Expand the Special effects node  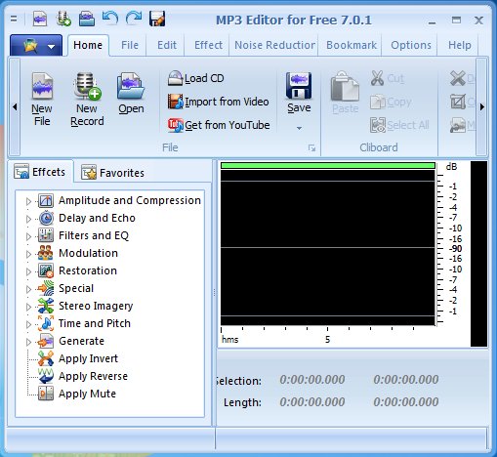point(28,289)
